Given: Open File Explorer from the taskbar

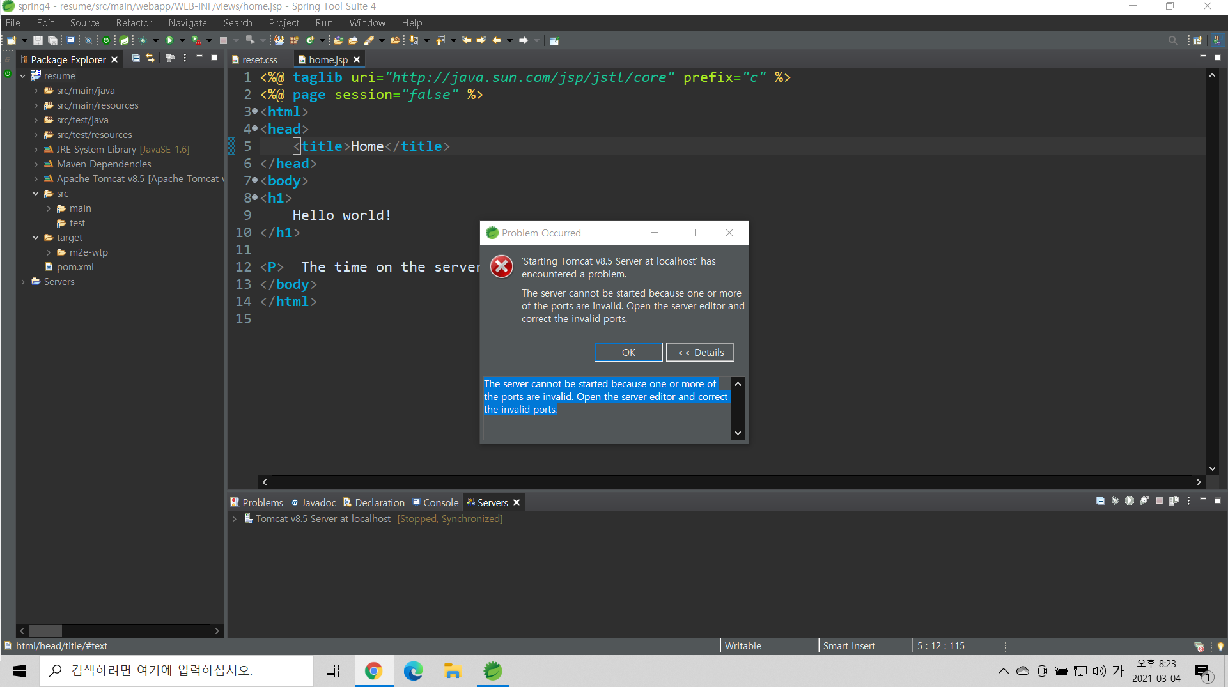Looking at the screenshot, I should coord(453,670).
